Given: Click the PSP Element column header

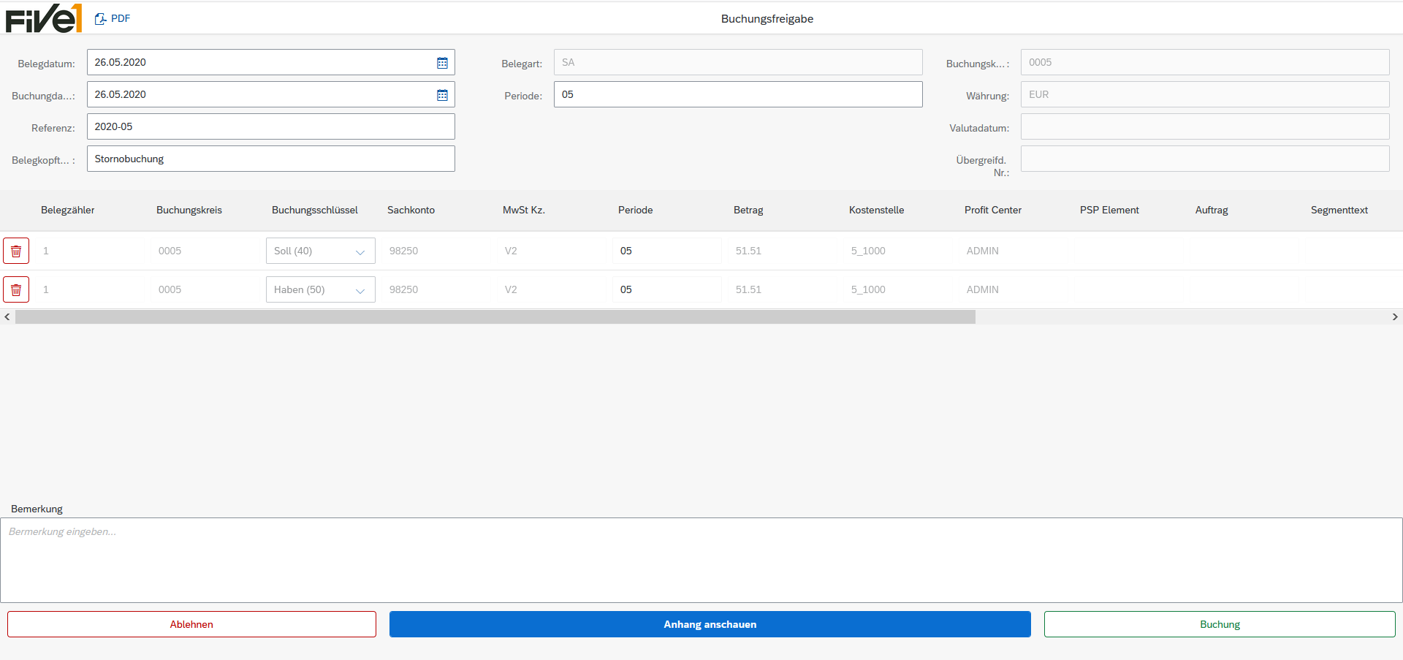Looking at the screenshot, I should (x=1109, y=210).
